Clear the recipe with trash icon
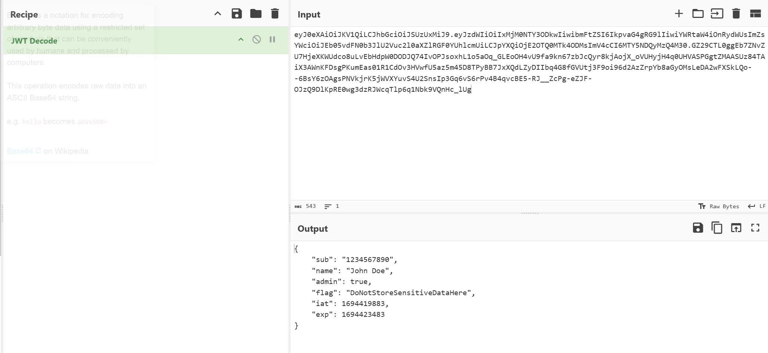The image size is (768, 353). [275, 14]
